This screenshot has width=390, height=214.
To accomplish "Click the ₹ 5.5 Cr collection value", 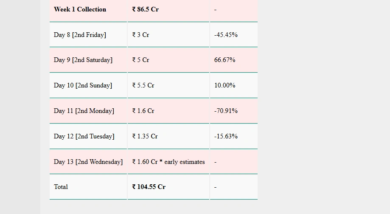I will click(x=143, y=85).
